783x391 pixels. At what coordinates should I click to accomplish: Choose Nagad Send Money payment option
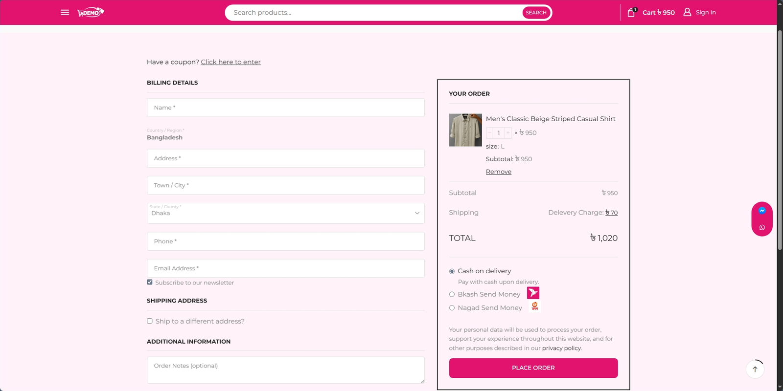point(452,308)
